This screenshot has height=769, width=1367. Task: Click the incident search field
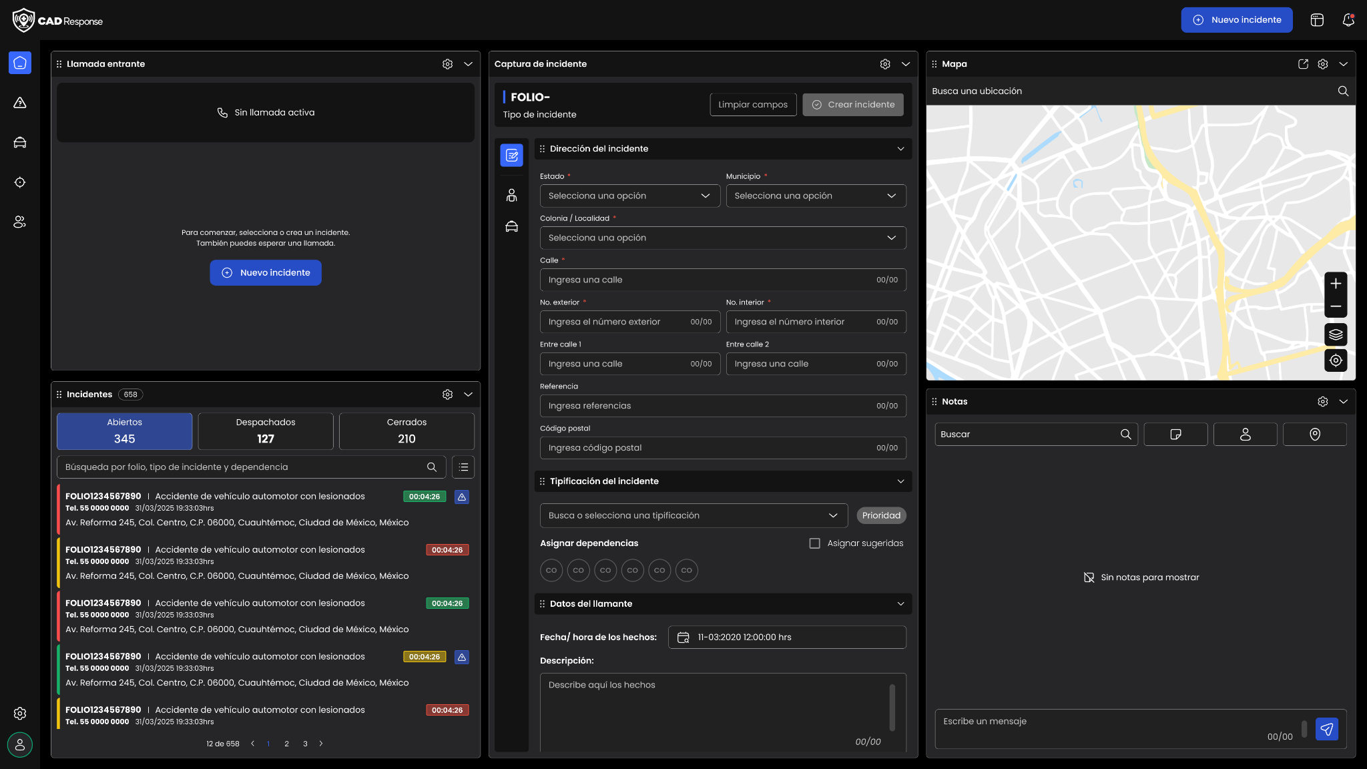pyautogui.click(x=251, y=467)
